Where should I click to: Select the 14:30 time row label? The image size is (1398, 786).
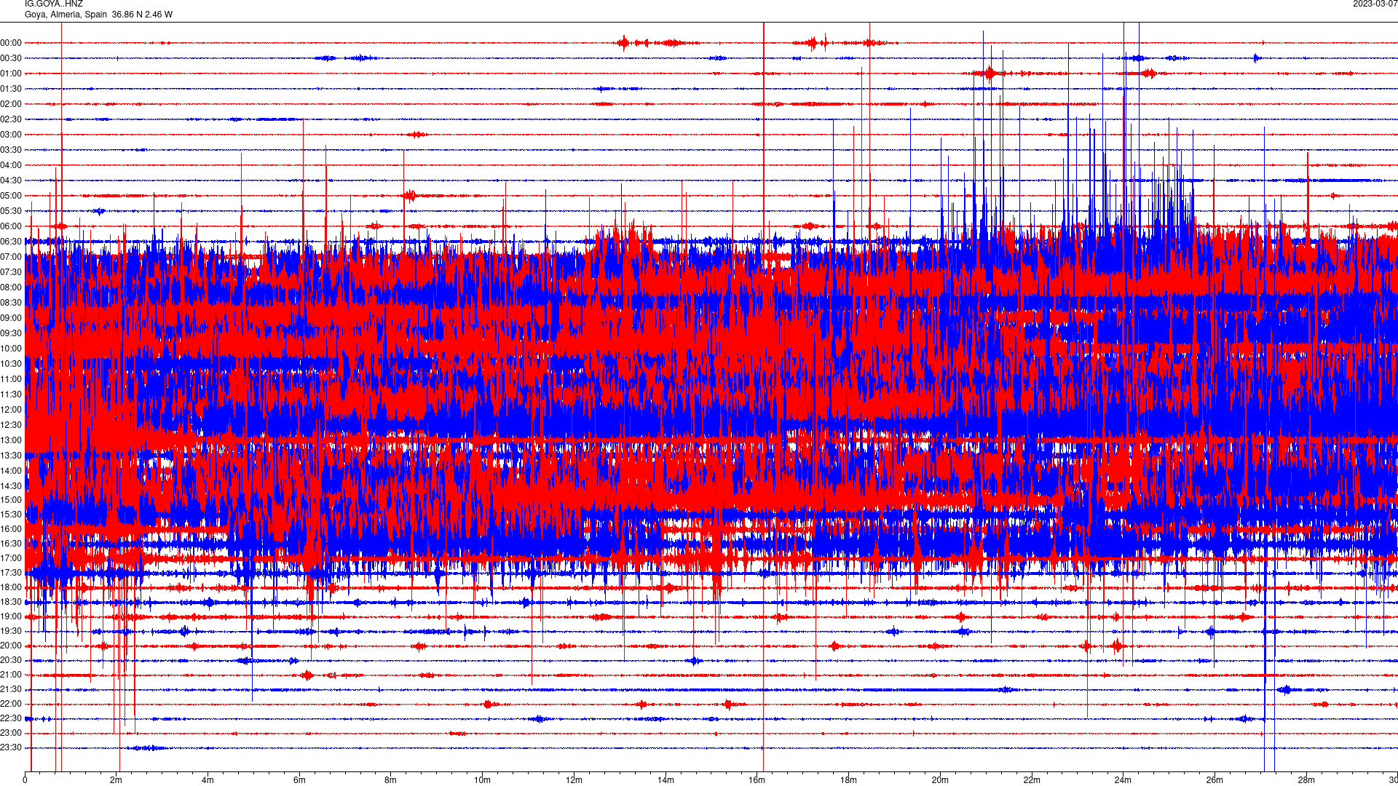pos(11,486)
